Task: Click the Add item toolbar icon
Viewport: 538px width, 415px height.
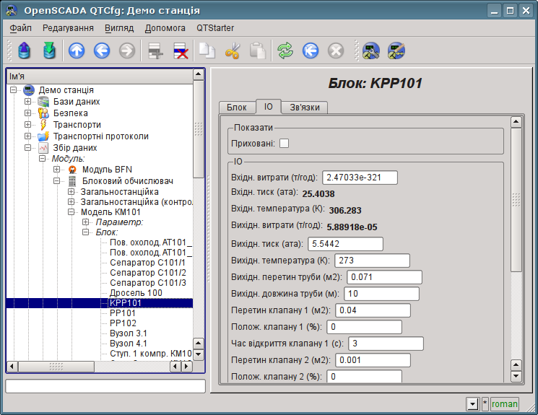Action: pyautogui.click(x=154, y=51)
